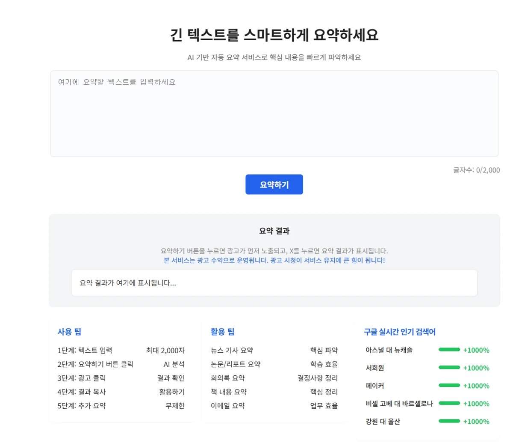Click the 요약하기 button
The image size is (513, 446).
coord(274,184)
